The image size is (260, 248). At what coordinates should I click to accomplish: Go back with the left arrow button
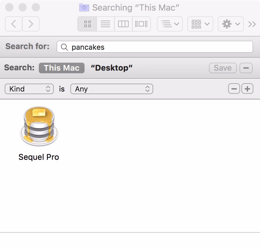[x=14, y=24]
